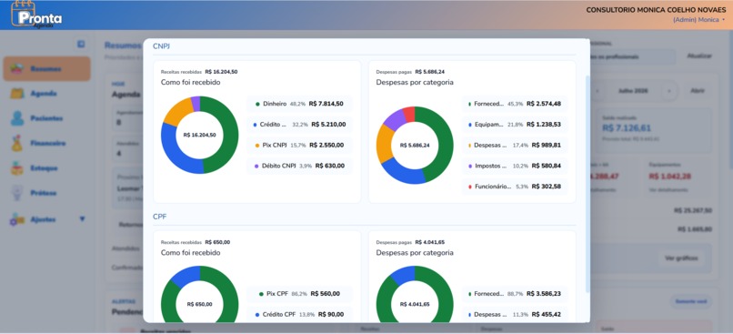Click the CNPJ section heading
Image resolution: width=733 pixels, height=334 pixels.
click(161, 46)
